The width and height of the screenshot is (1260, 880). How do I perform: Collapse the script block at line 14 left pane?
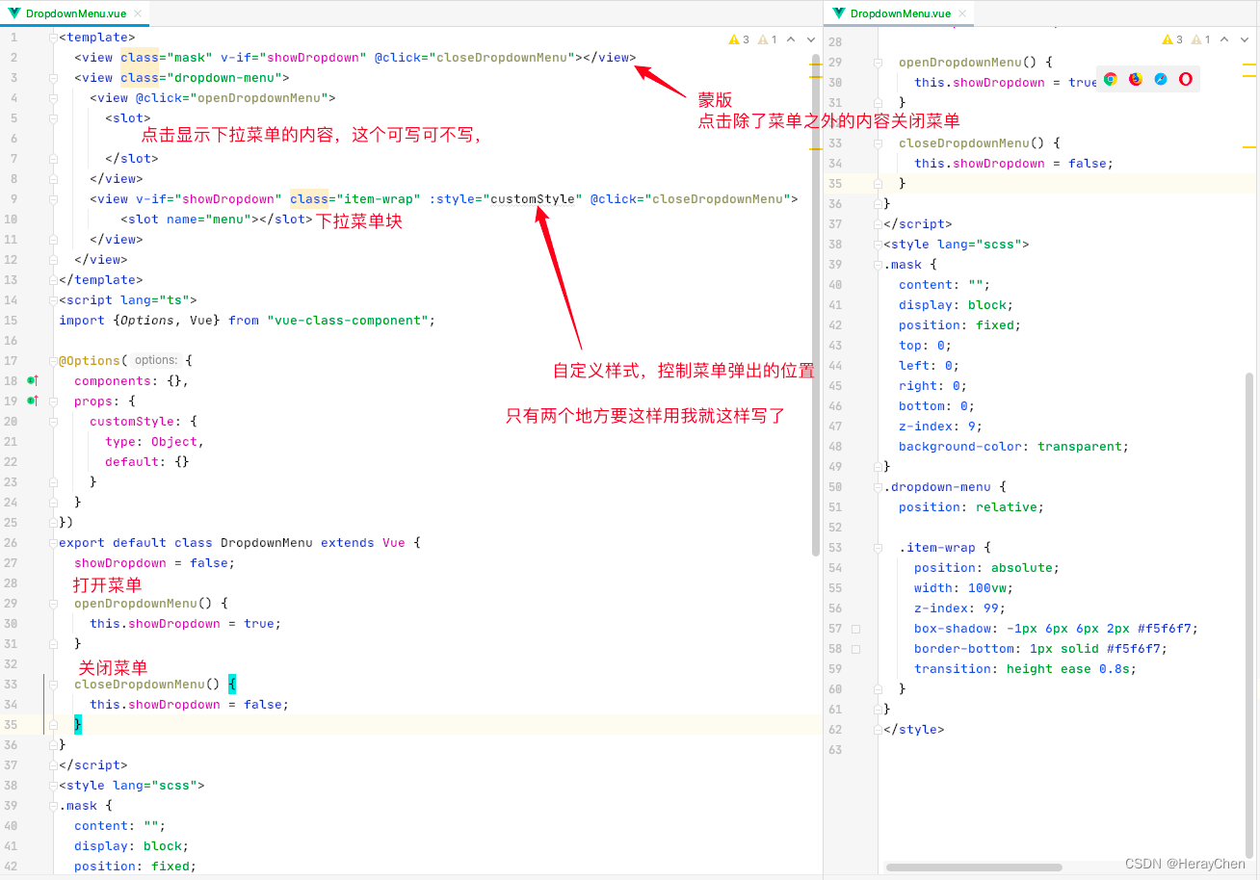[54, 299]
